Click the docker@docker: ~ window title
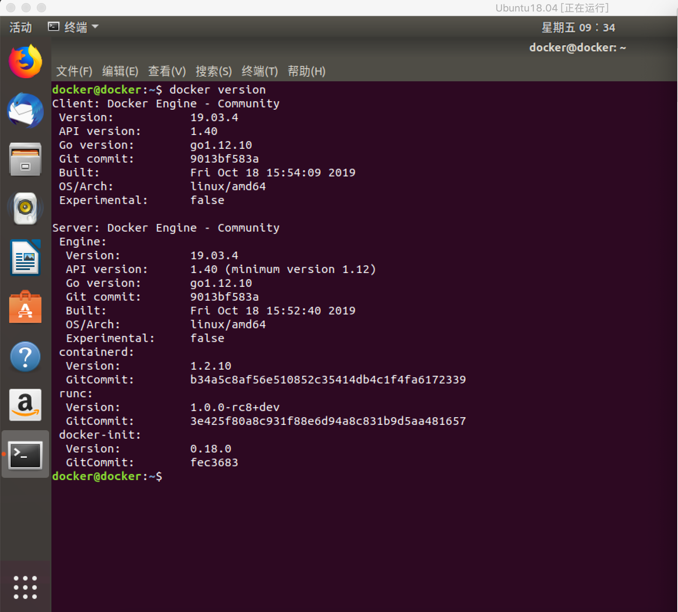This screenshot has width=678, height=612. 578,48
